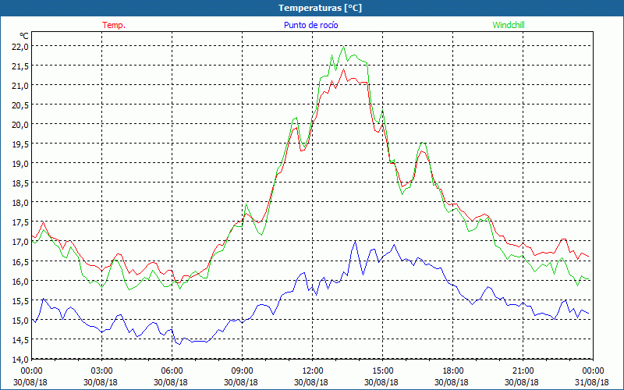Image resolution: width=624 pixels, height=390 pixels.
Task: Click the 03:00 time axis label
Action: (101, 371)
